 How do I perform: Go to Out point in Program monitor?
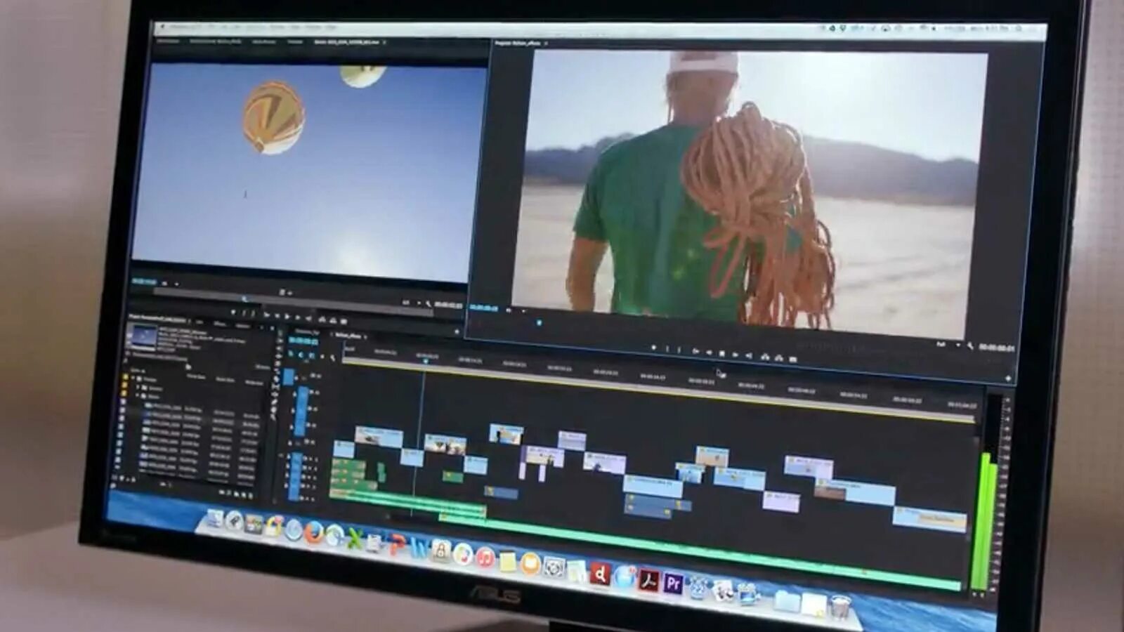[748, 355]
